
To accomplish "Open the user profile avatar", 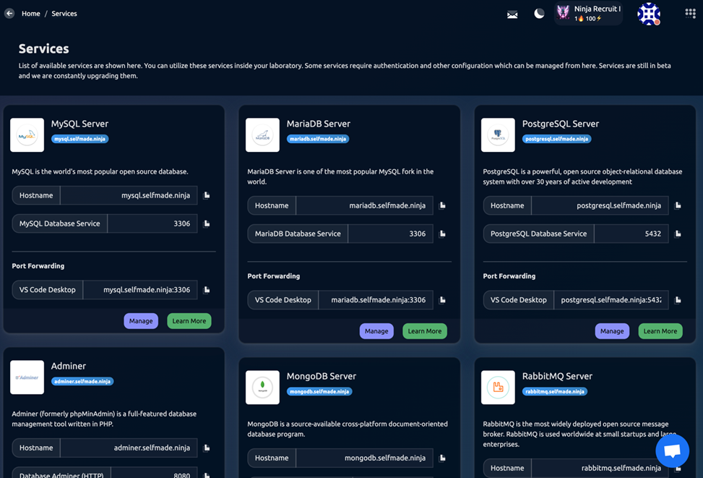I will pyautogui.click(x=648, y=14).
